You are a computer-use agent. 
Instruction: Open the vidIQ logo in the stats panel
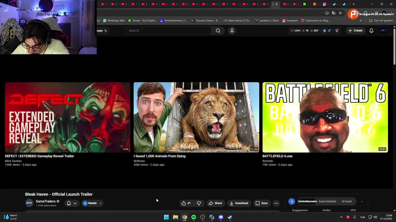coord(291,201)
